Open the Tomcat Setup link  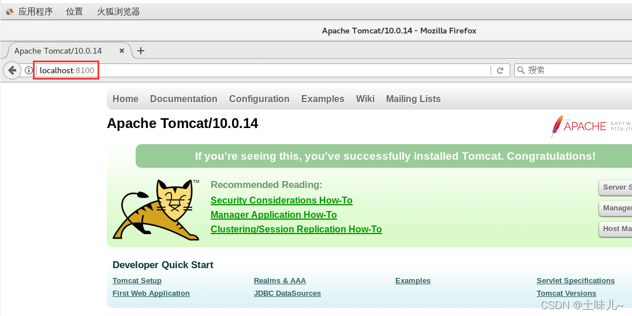click(x=137, y=281)
